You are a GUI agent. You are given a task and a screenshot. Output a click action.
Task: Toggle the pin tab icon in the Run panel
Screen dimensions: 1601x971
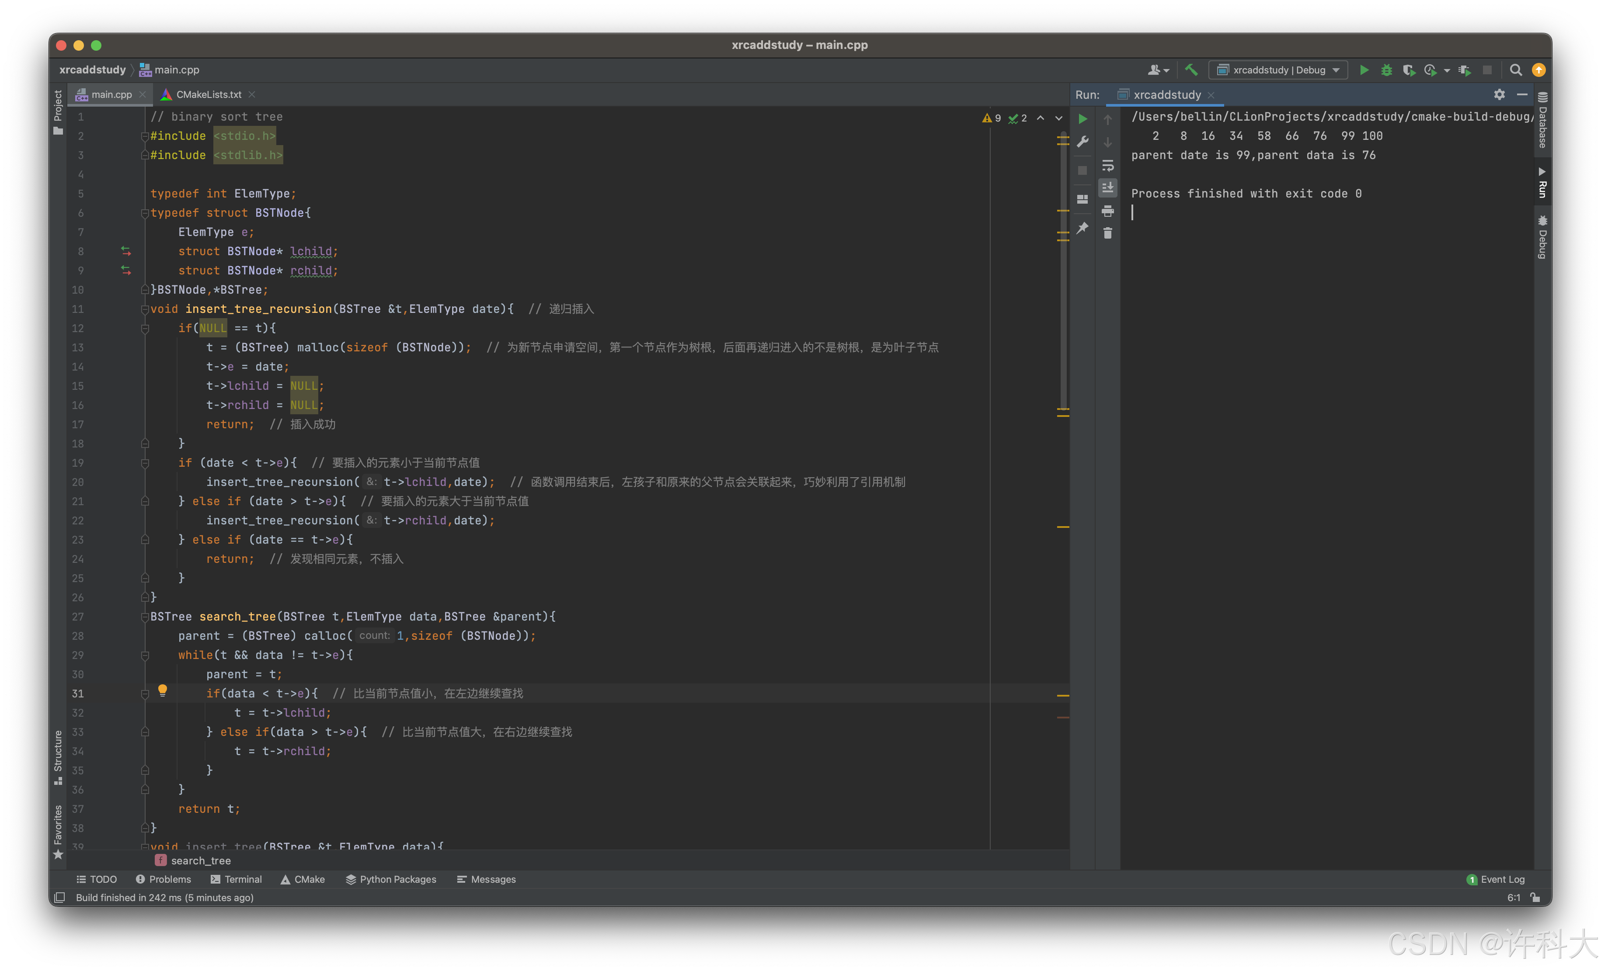[x=1082, y=228]
